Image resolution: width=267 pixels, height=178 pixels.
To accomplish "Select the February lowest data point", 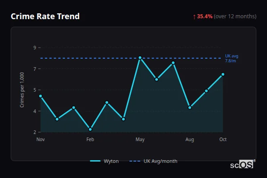I will (90, 129).
